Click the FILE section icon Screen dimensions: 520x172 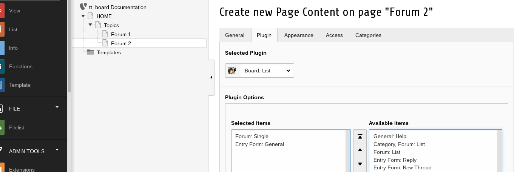coord(2,109)
